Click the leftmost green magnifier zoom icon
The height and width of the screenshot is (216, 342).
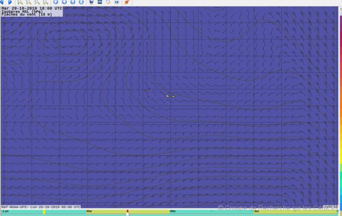20,2
